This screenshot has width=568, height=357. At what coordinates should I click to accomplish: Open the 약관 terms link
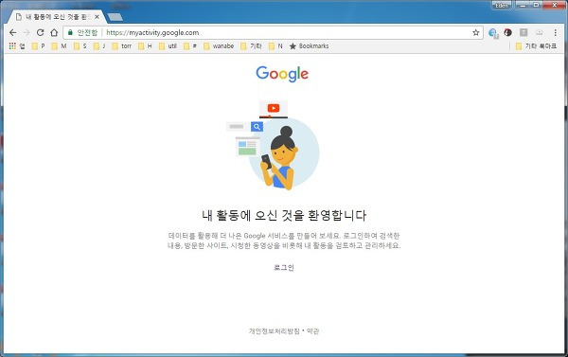[312, 330]
